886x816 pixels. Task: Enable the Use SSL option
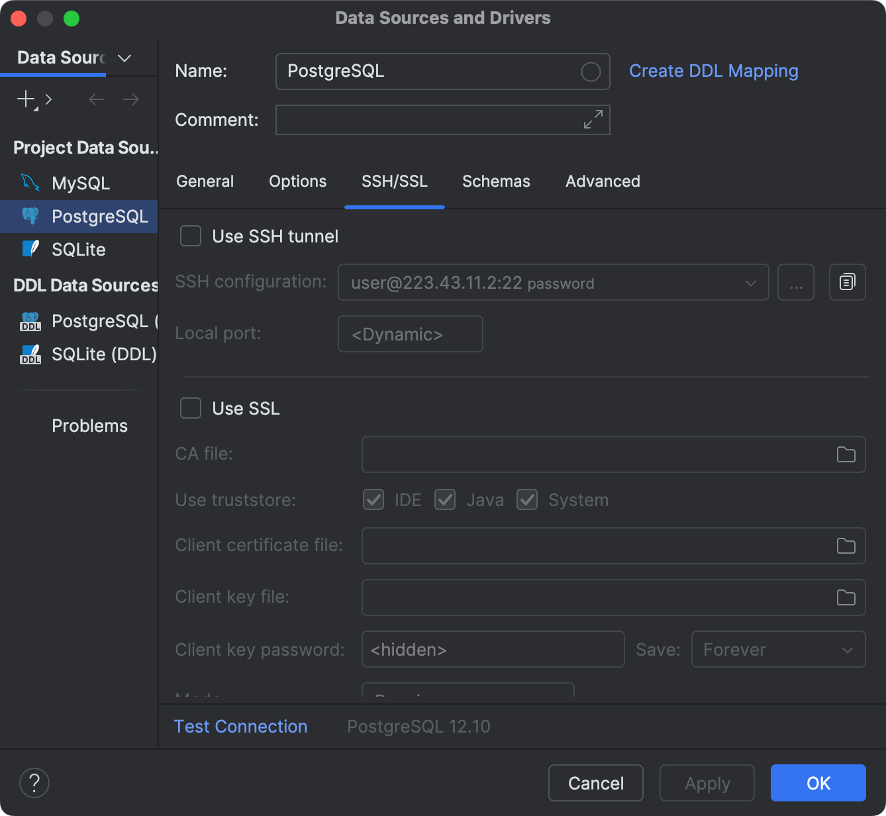tap(190, 408)
